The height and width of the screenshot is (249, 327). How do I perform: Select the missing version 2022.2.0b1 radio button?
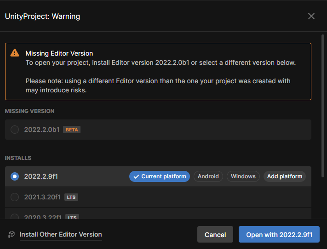(x=15, y=130)
